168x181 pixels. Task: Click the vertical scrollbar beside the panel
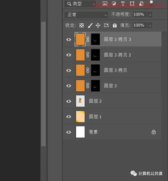click(43, 84)
